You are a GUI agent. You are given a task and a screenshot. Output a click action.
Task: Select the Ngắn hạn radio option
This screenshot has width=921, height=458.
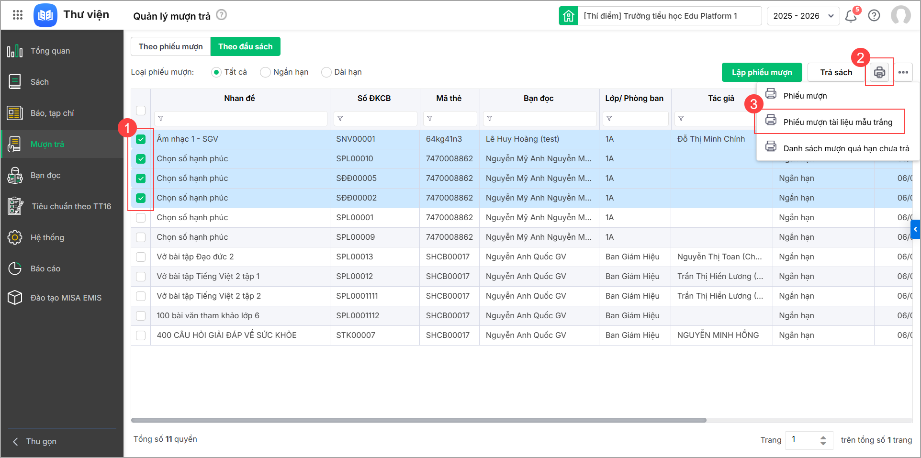pyautogui.click(x=265, y=72)
